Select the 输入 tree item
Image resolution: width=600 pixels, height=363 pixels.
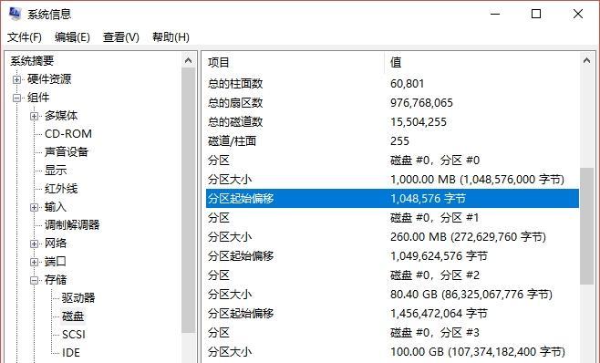[56, 207]
